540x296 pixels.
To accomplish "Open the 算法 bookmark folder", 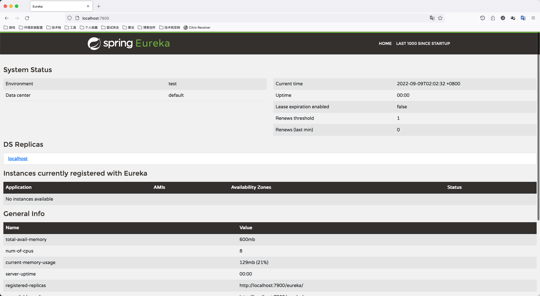I will (129, 27).
